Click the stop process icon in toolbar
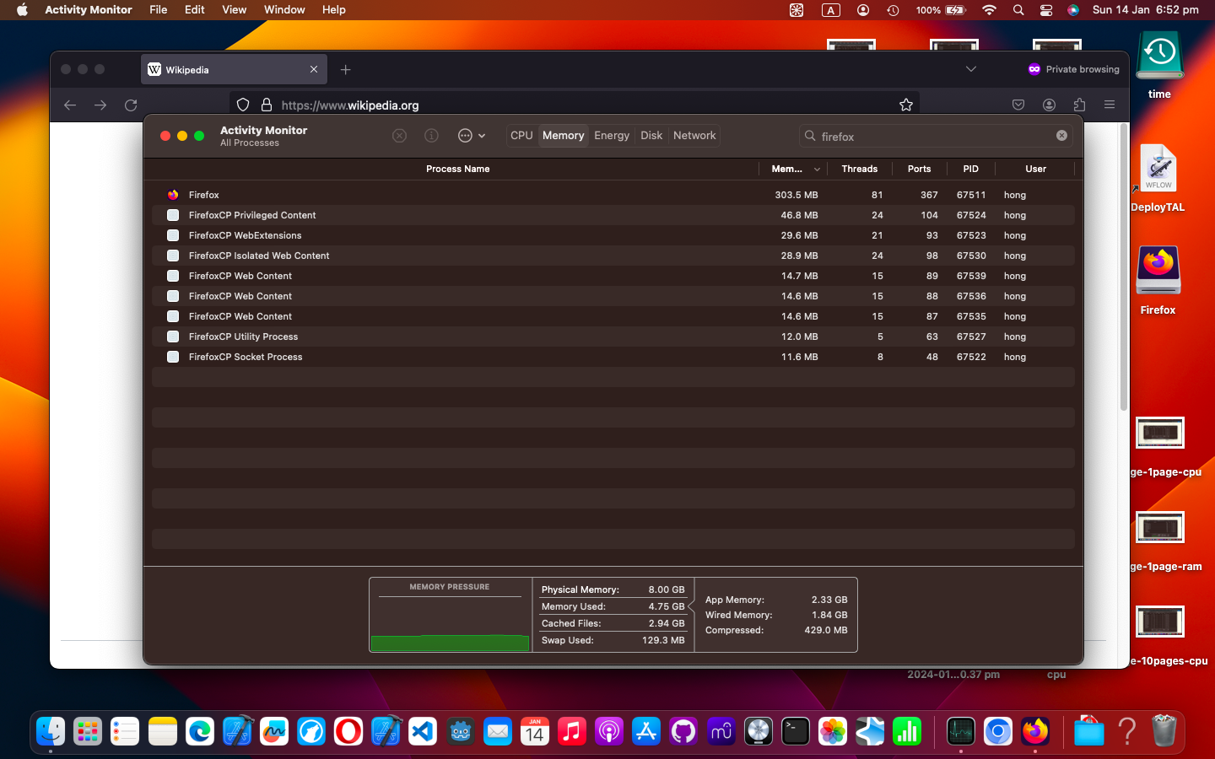1215x759 pixels. tap(400, 136)
